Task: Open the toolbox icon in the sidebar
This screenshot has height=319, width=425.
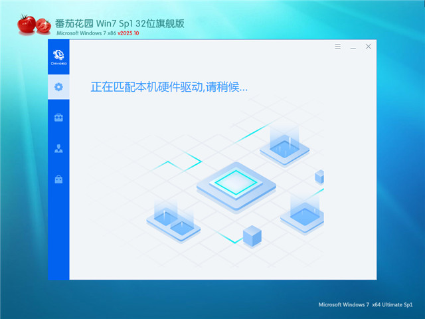Action: 58,118
